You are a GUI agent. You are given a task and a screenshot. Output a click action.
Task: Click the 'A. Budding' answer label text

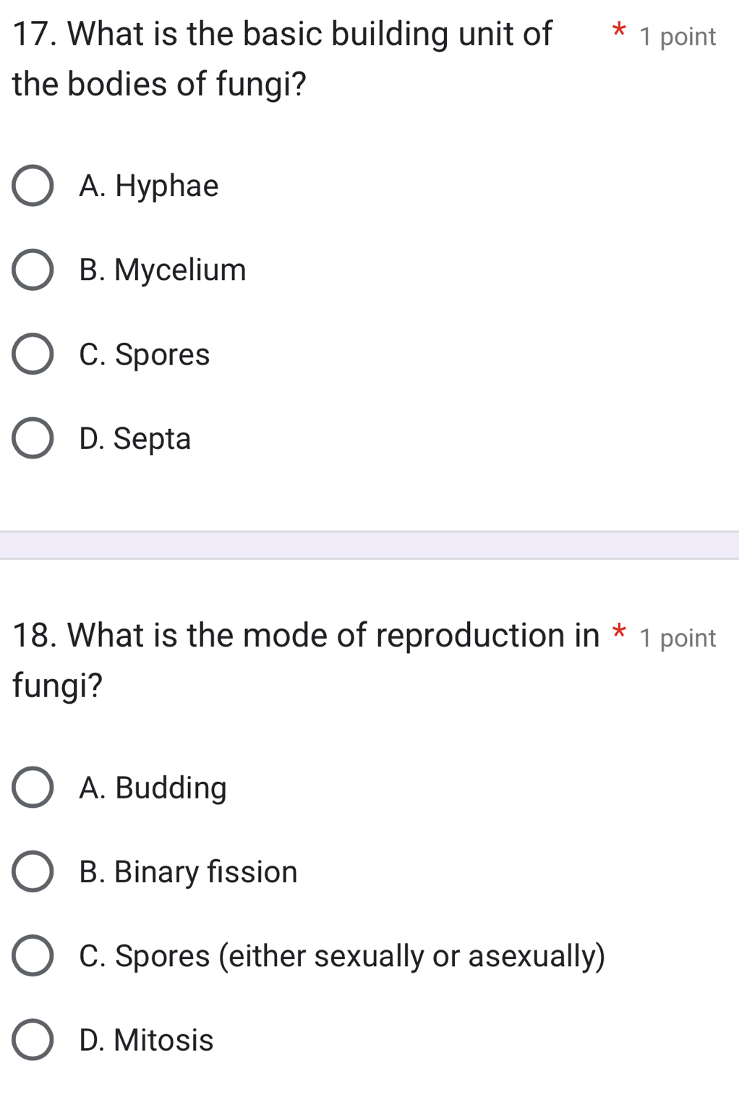[x=153, y=788]
